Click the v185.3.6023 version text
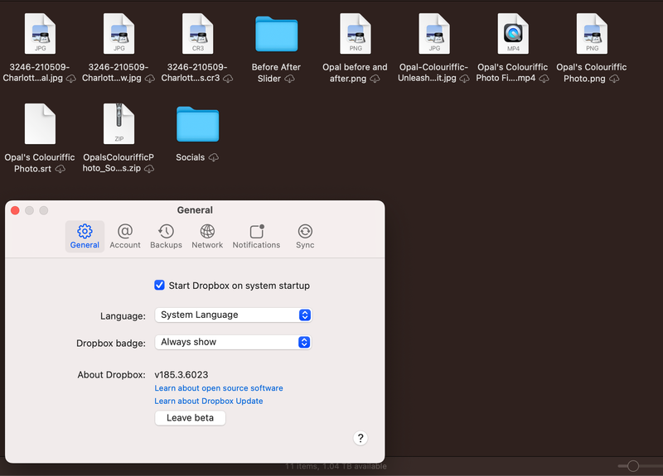Viewport: 663px width, 476px height. tap(181, 375)
